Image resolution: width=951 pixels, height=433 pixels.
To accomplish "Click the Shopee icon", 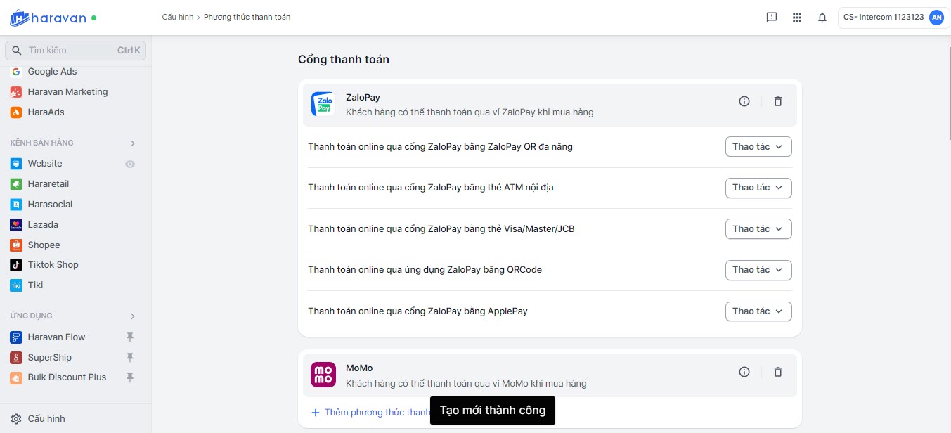I will (x=15, y=245).
